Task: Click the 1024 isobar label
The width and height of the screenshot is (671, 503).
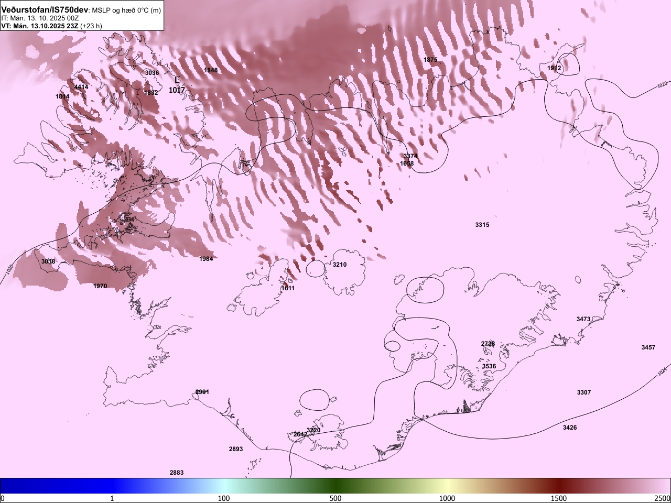Action: coord(662,372)
